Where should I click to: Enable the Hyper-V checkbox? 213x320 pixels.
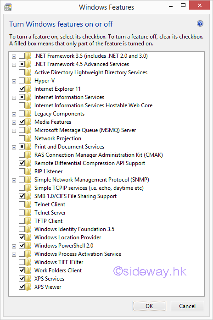[22, 81]
